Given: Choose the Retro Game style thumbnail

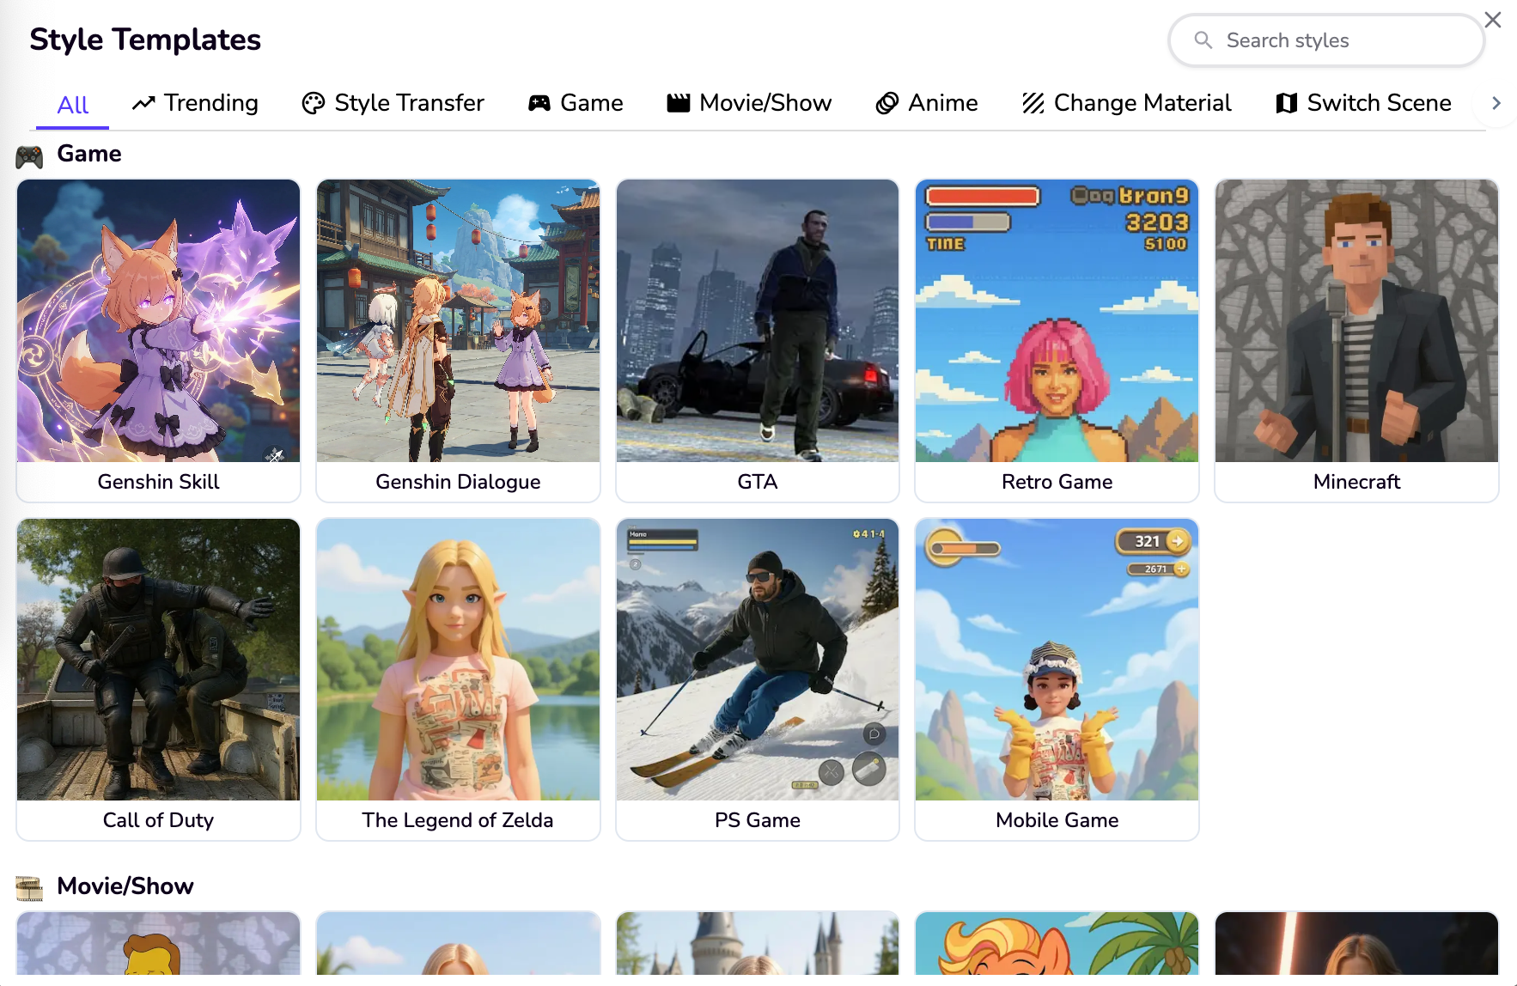Looking at the screenshot, I should click(x=1057, y=320).
